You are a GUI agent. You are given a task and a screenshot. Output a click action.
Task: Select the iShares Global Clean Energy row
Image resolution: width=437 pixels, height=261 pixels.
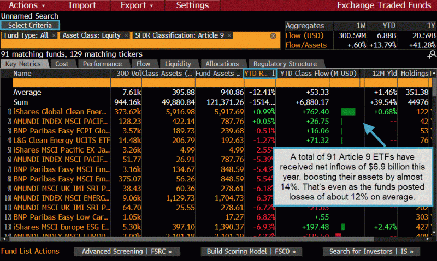coord(60,112)
